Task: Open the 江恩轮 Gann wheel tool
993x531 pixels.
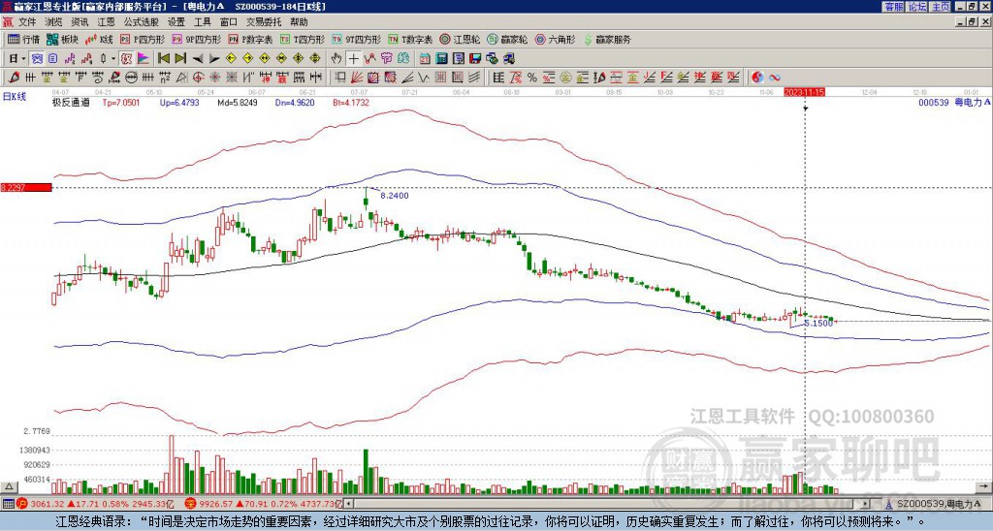Action: tap(460, 39)
